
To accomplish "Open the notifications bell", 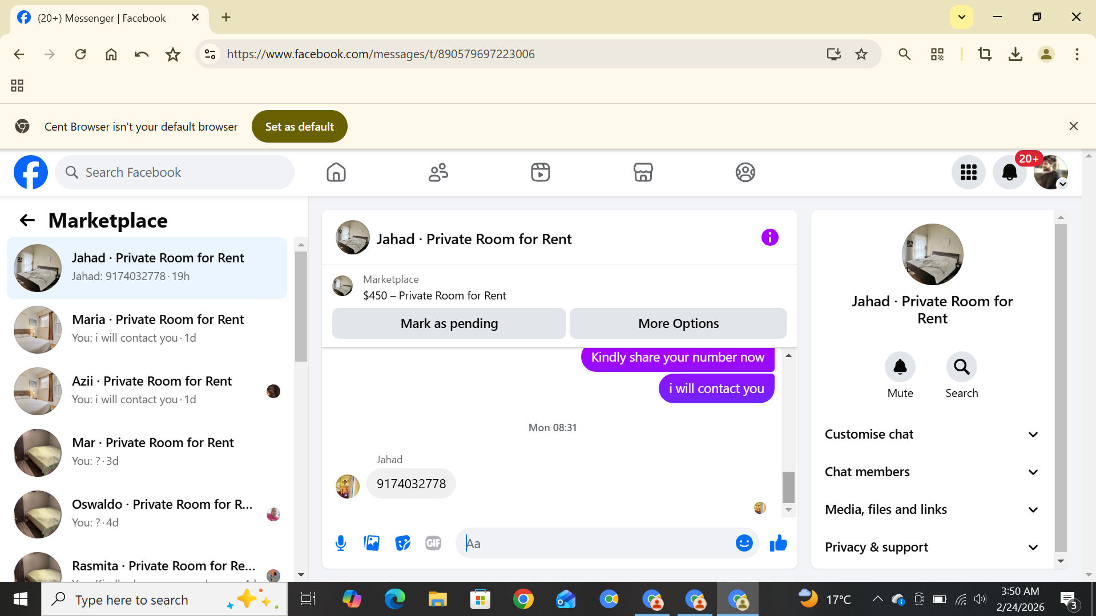I will click(1009, 172).
